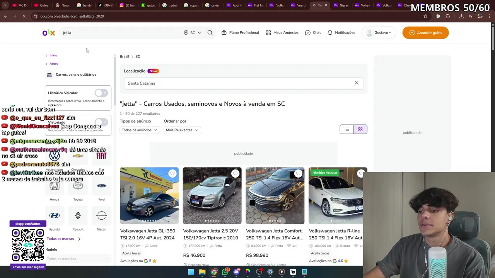Open Volkswagen Jetta 2.5 20V title
This screenshot has height=278, width=495.
coord(211,234)
